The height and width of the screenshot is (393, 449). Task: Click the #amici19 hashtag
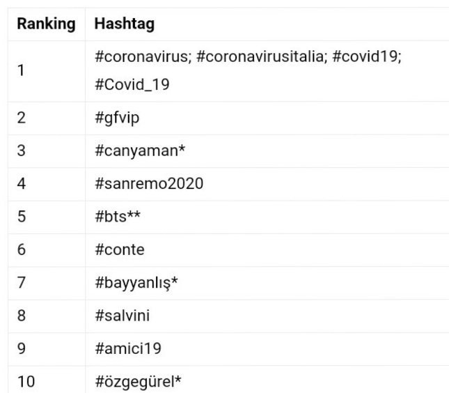(128, 348)
